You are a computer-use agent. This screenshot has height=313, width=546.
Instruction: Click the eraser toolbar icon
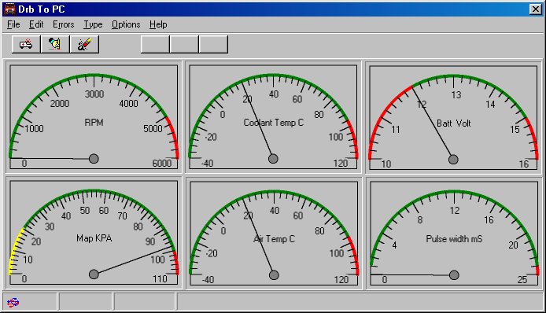(84, 44)
